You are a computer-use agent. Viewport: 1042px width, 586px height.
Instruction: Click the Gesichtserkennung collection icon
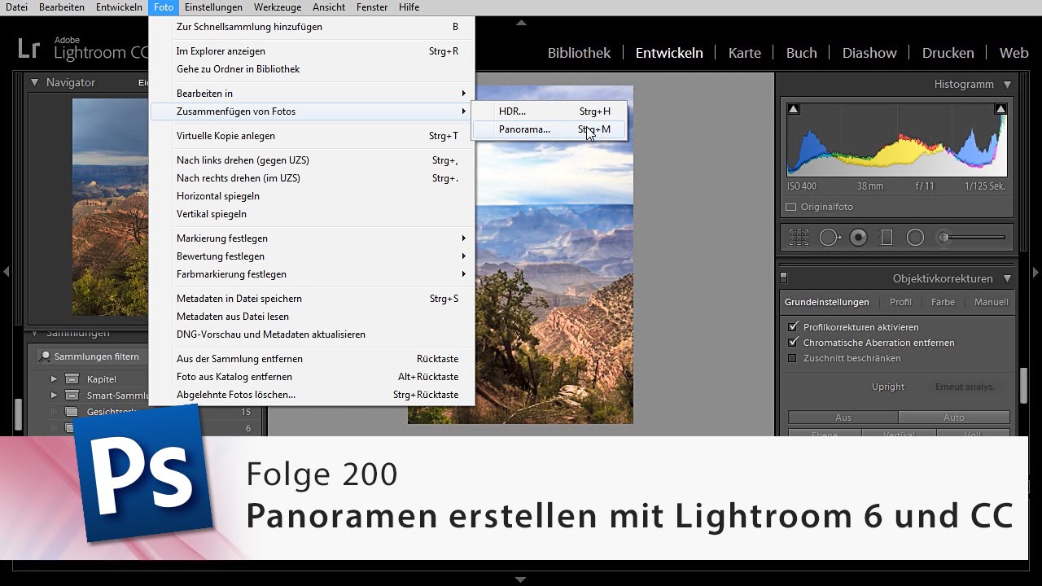pyautogui.click(x=72, y=412)
